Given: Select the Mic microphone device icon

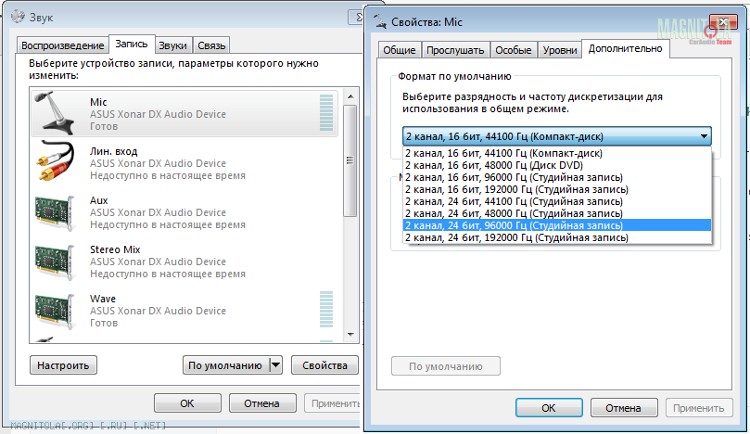Looking at the screenshot, I should [55, 113].
